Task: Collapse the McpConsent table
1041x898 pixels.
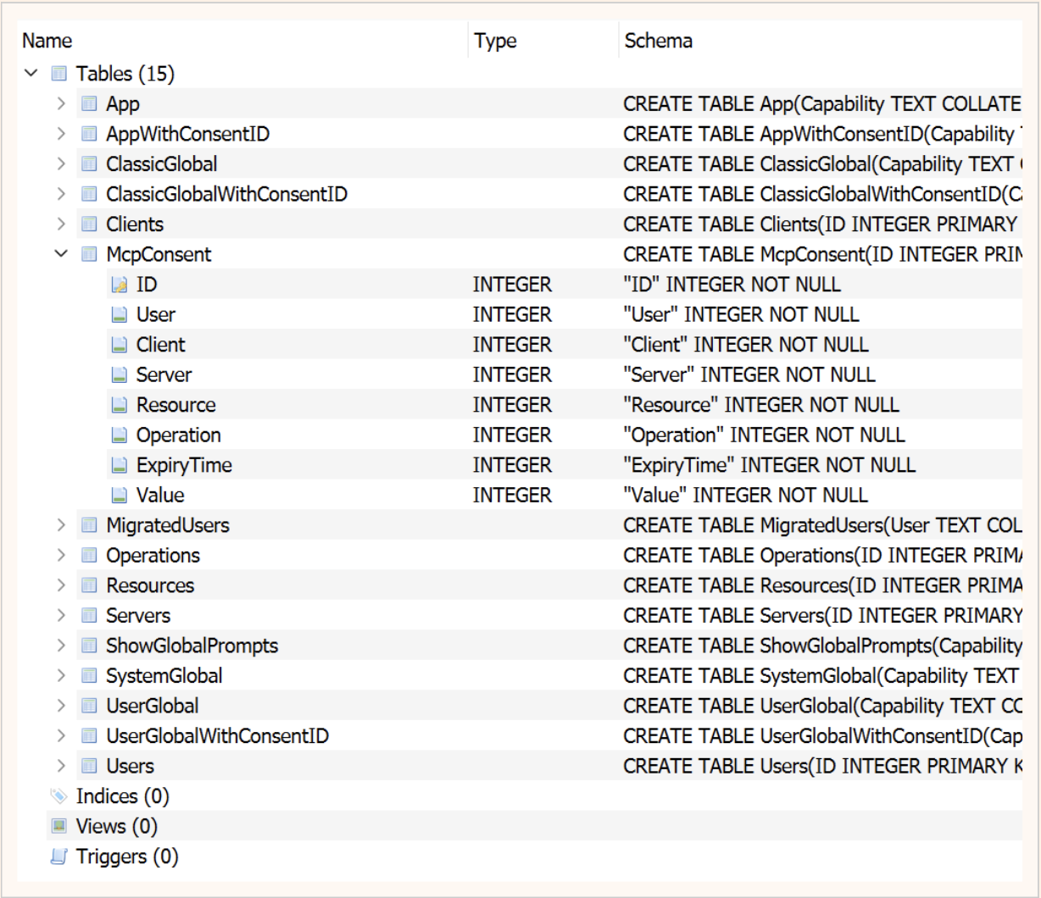Action: point(61,254)
